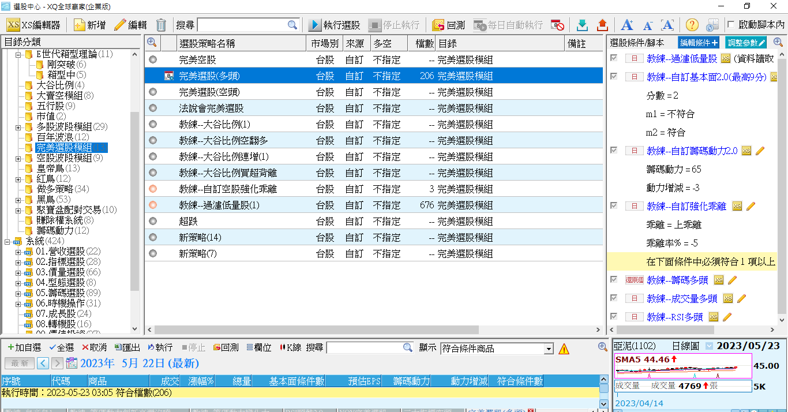Open the 顯示 符合條件商品 dropdown
The image size is (788, 412).
coord(549,349)
